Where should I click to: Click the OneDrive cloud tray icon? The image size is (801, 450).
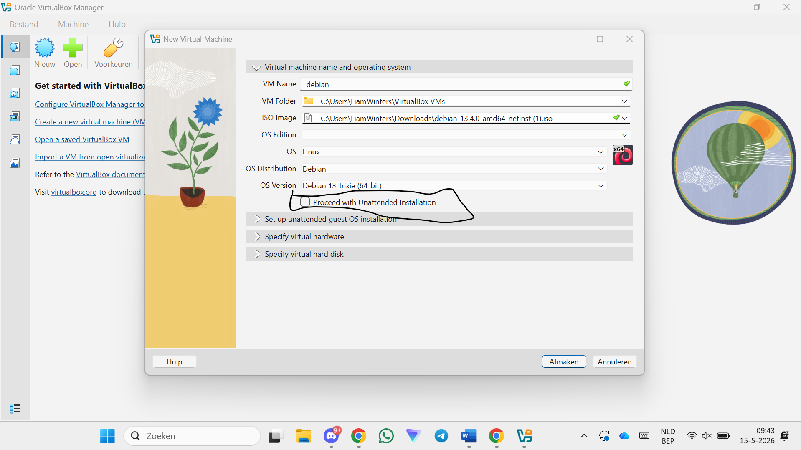tap(624, 436)
